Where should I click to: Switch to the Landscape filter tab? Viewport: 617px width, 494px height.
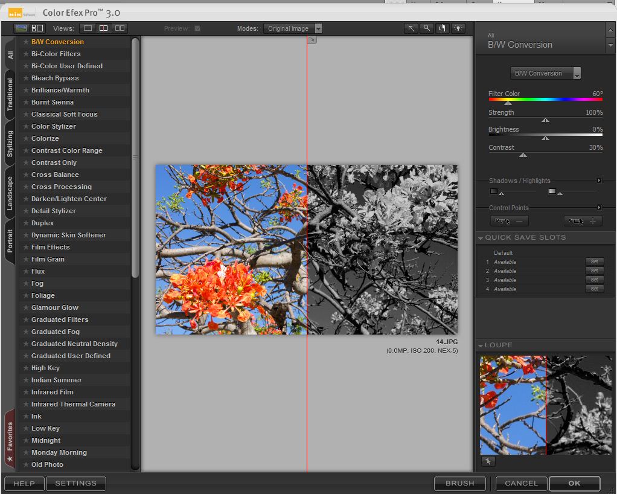tap(10, 193)
